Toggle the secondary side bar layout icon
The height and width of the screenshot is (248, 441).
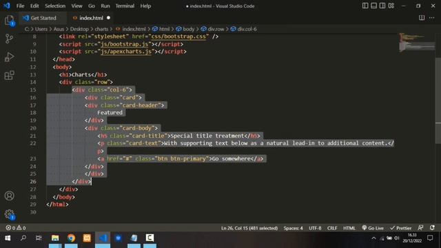(x=382, y=6)
